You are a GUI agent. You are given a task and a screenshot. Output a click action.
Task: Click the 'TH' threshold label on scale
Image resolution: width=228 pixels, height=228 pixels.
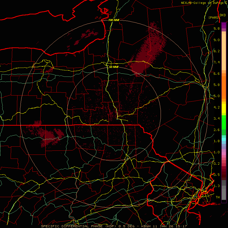(x=218, y=197)
